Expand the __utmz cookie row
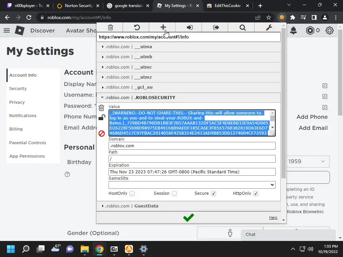 coord(189,77)
